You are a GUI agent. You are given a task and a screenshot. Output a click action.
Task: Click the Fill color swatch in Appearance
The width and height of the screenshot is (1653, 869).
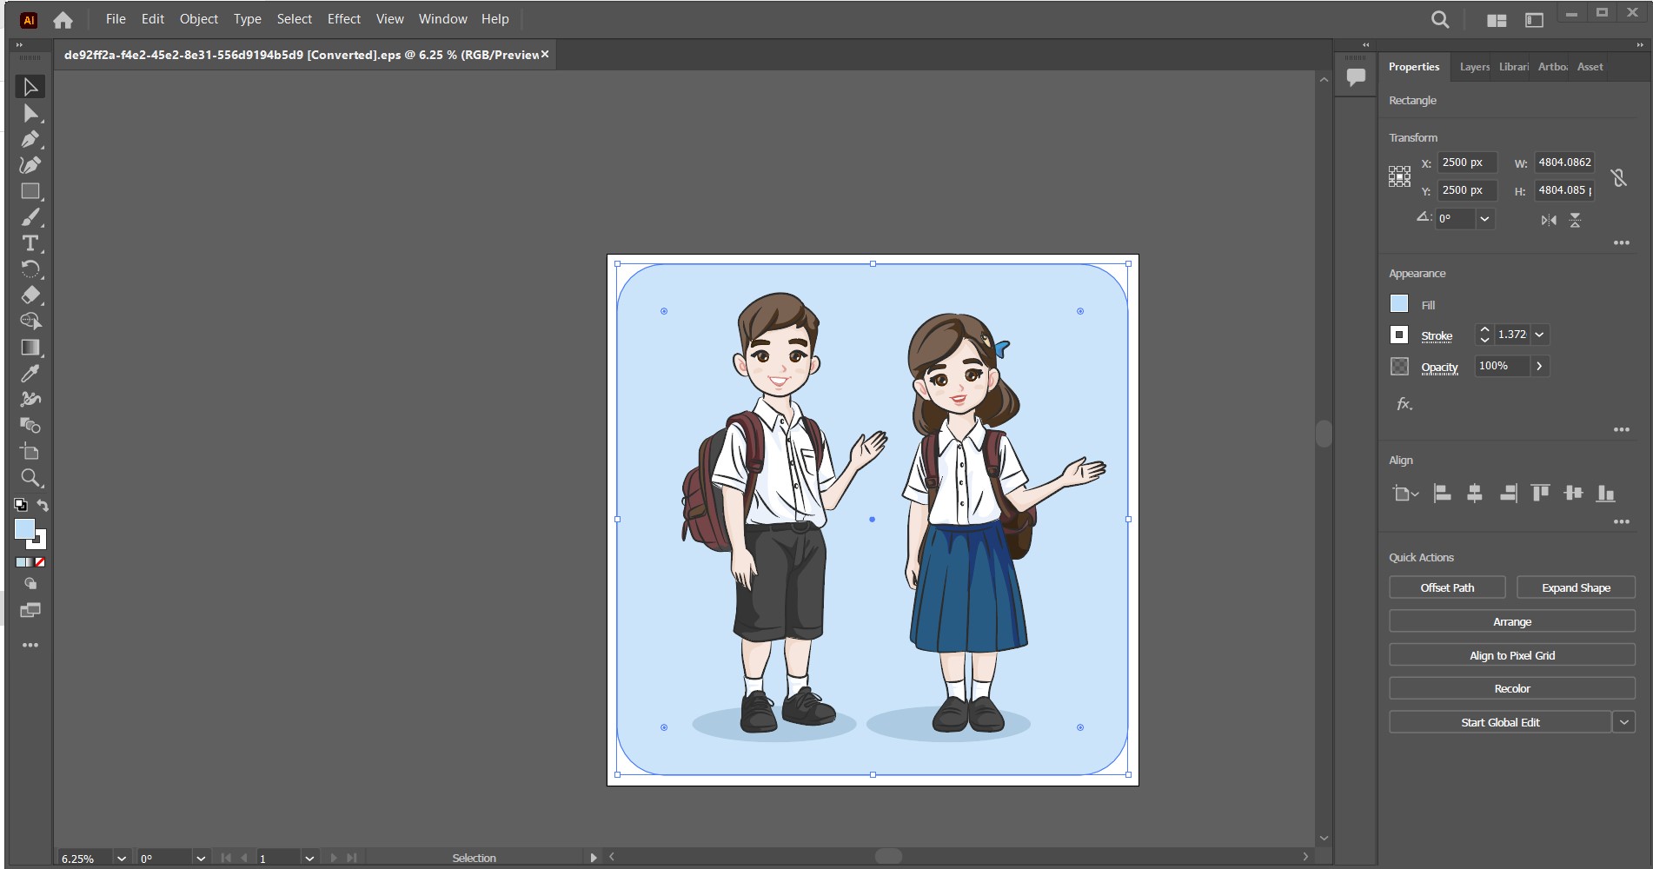(x=1399, y=304)
